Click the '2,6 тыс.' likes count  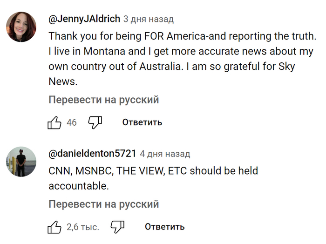click(83, 227)
